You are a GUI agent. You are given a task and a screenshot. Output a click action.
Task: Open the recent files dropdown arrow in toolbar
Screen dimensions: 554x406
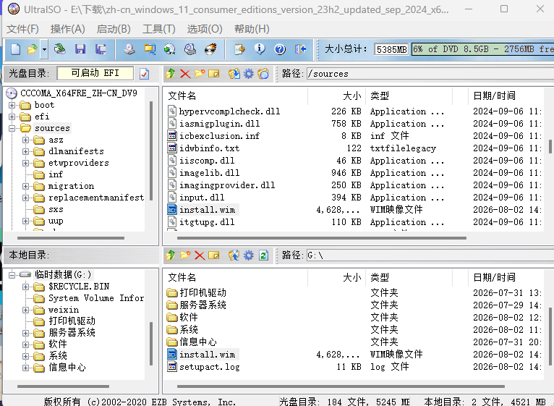(x=44, y=49)
